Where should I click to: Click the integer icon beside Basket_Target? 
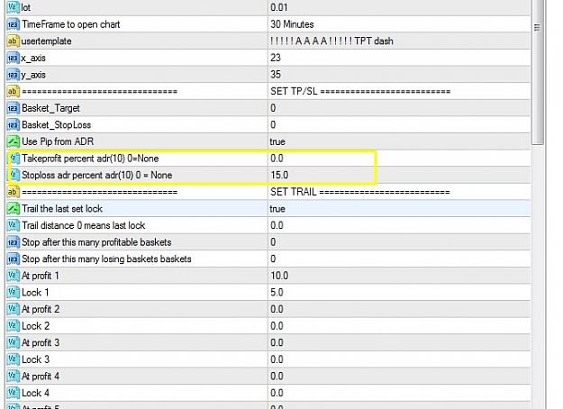pyautogui.click(x=13, y=108)
